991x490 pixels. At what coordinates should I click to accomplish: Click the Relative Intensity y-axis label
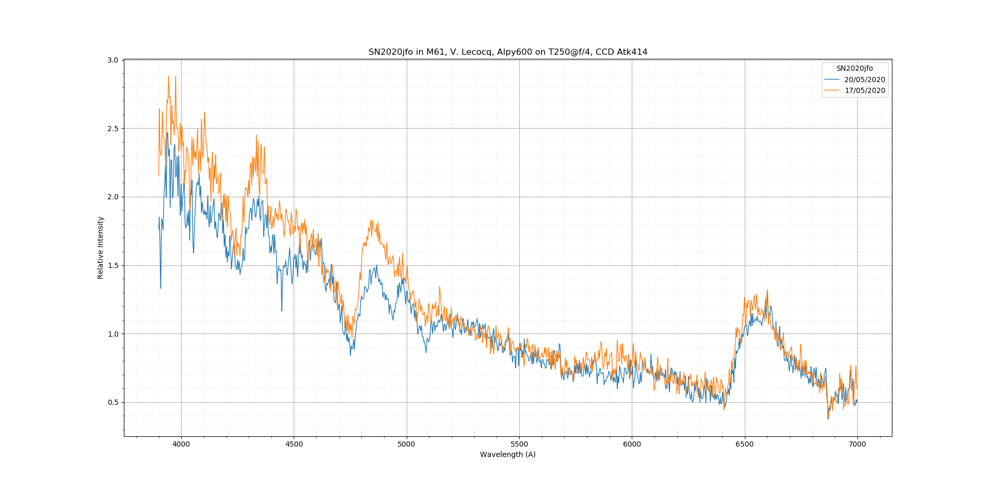tap(101, 248)
